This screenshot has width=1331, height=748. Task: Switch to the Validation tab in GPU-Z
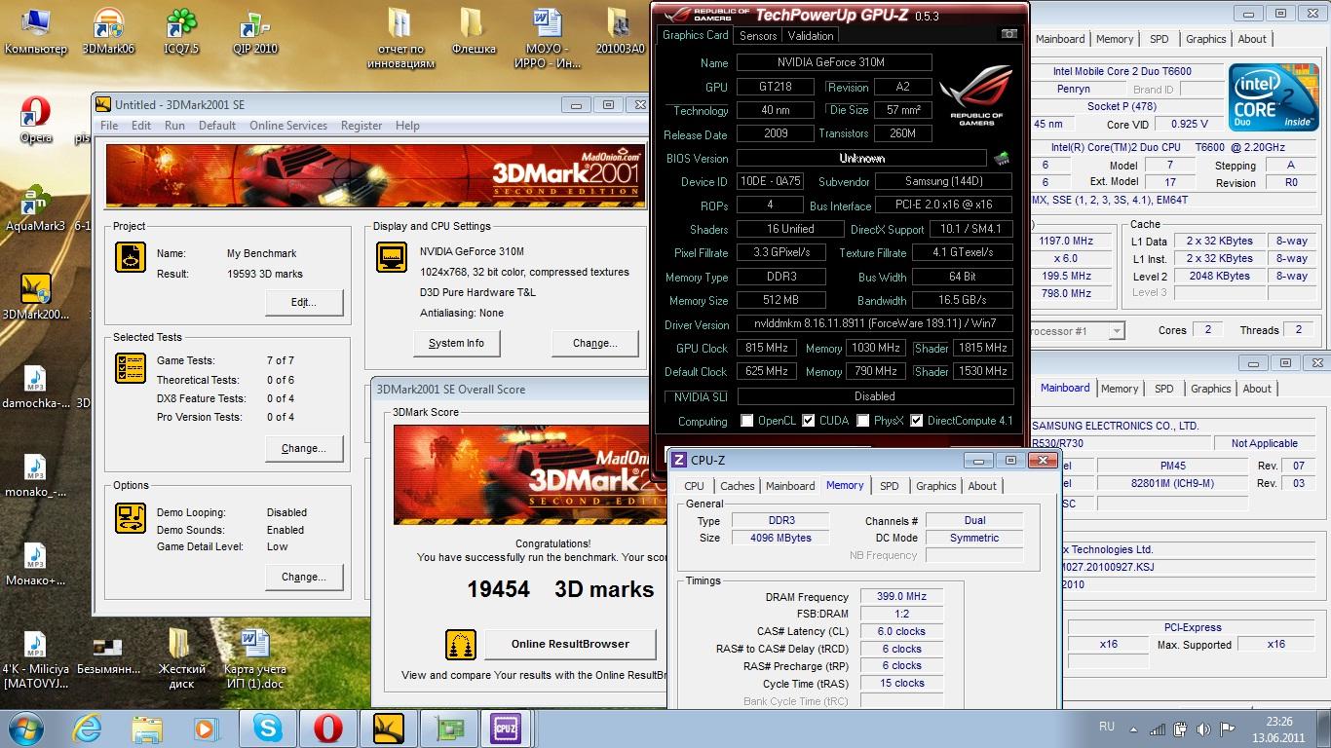(x=811, y=36)
